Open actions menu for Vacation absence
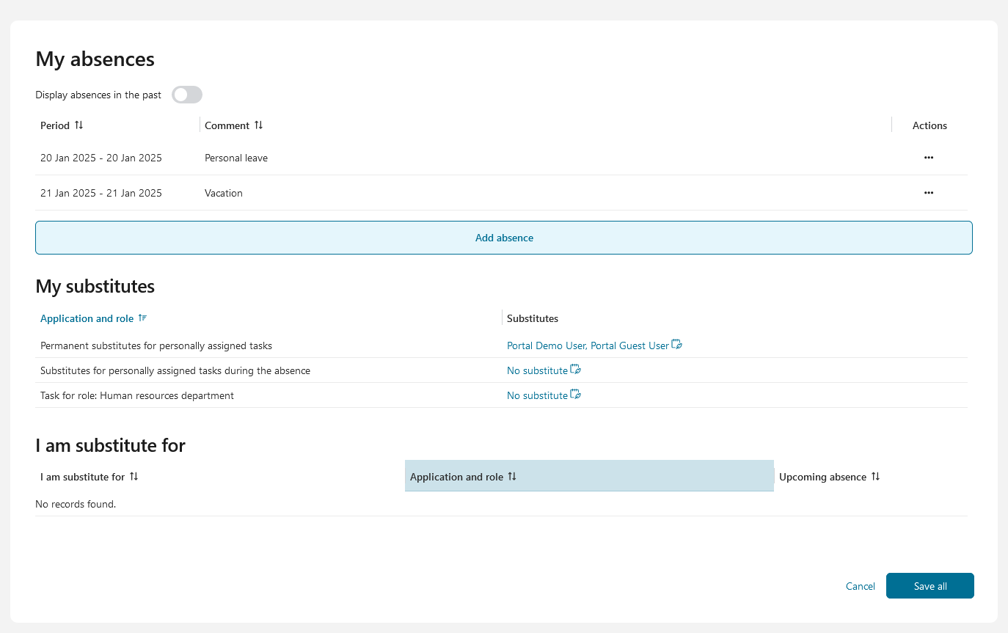Screen dimensions: 1008x633 tap(929, 193)
